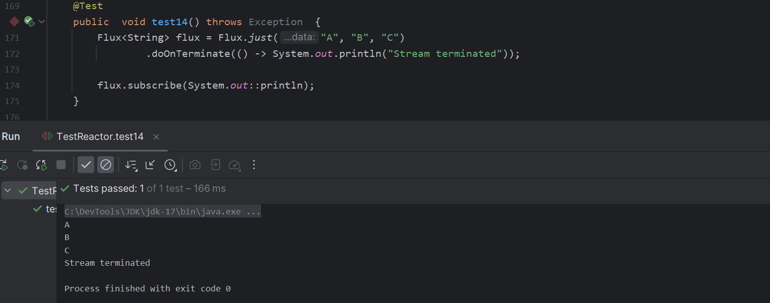Click the @Test annotation

(x=88, y=6)
